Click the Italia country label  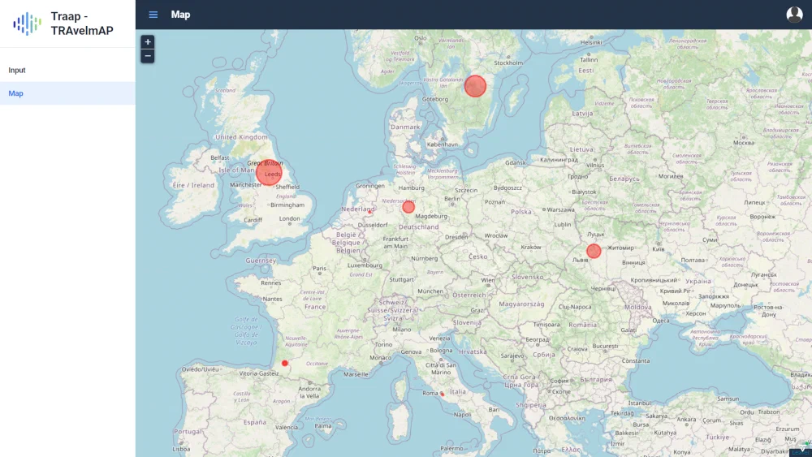458,391
